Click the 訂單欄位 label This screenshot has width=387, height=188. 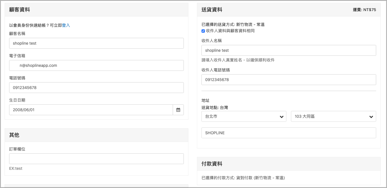tap(17, 149)
